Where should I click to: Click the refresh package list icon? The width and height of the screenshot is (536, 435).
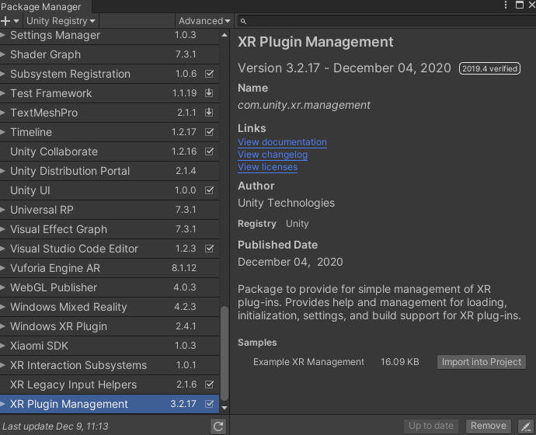pos(218,426)
